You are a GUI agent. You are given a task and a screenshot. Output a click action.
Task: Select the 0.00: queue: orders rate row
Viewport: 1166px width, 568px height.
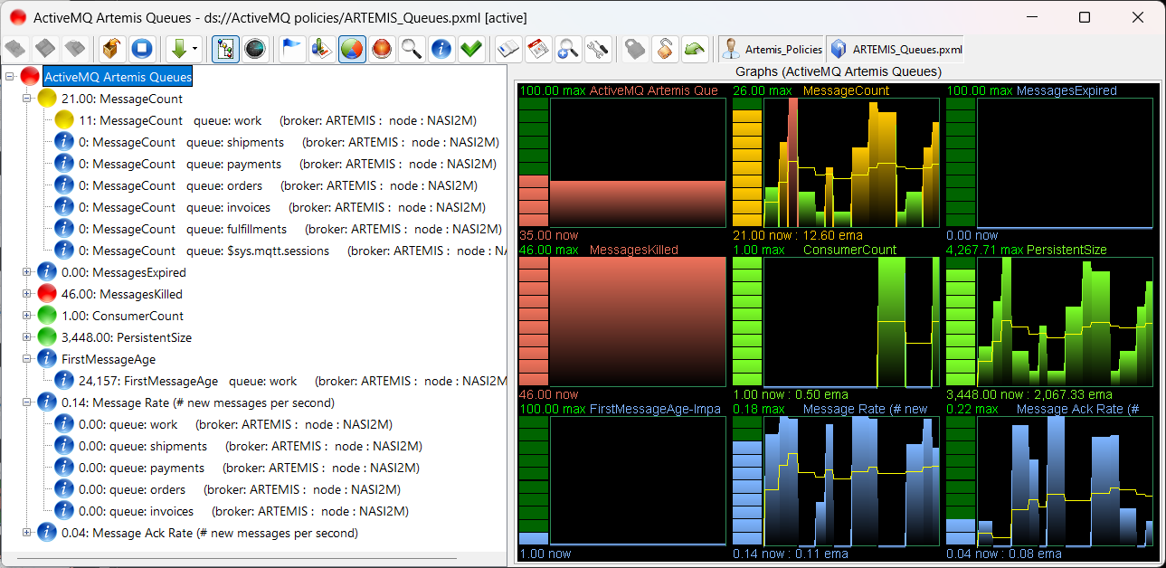coord(240,489)
